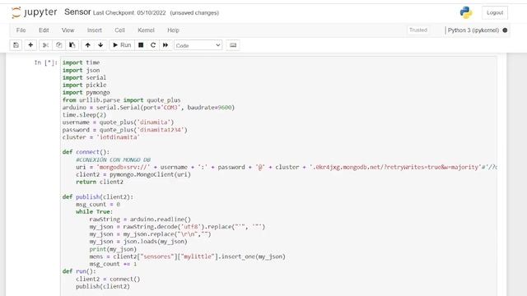Open the Cell menu

pyautogui.click(x=119, y=30)
